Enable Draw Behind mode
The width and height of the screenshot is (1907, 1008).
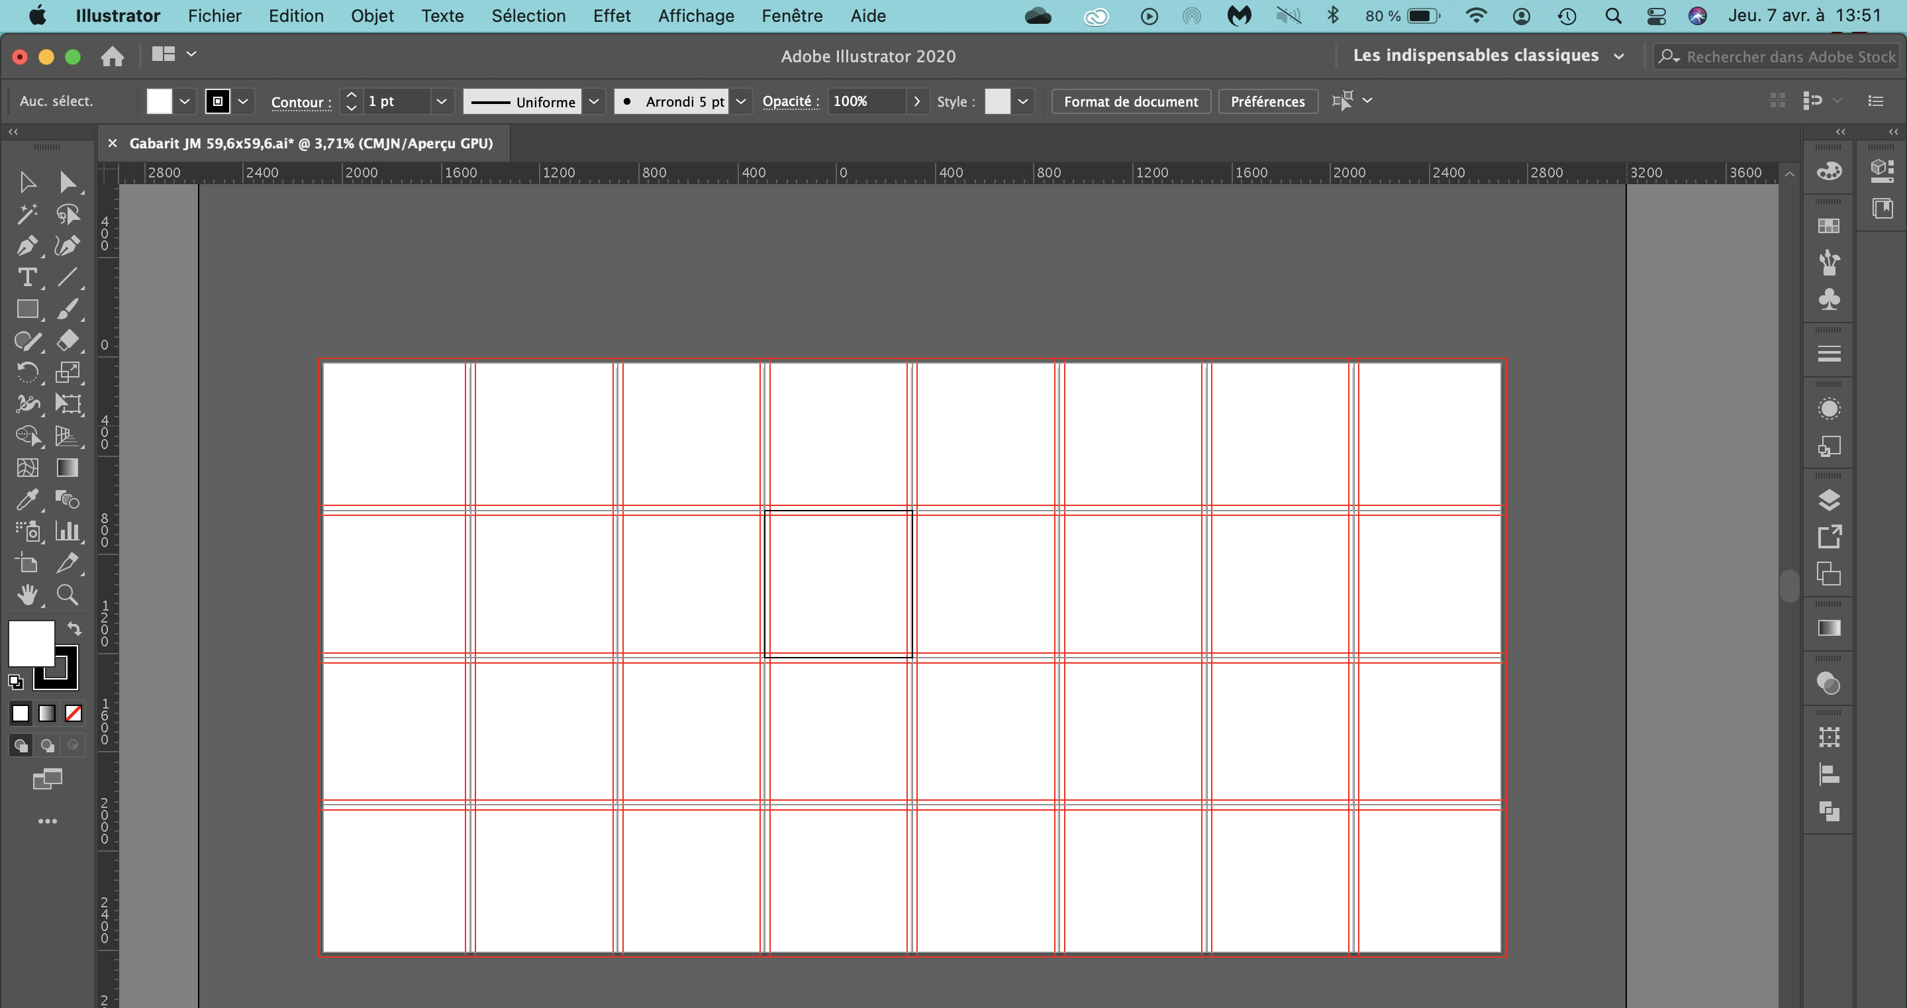click(x=48, y=746)
